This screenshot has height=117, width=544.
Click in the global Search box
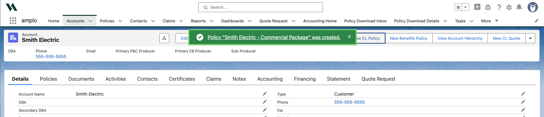(x=261, y=7)
